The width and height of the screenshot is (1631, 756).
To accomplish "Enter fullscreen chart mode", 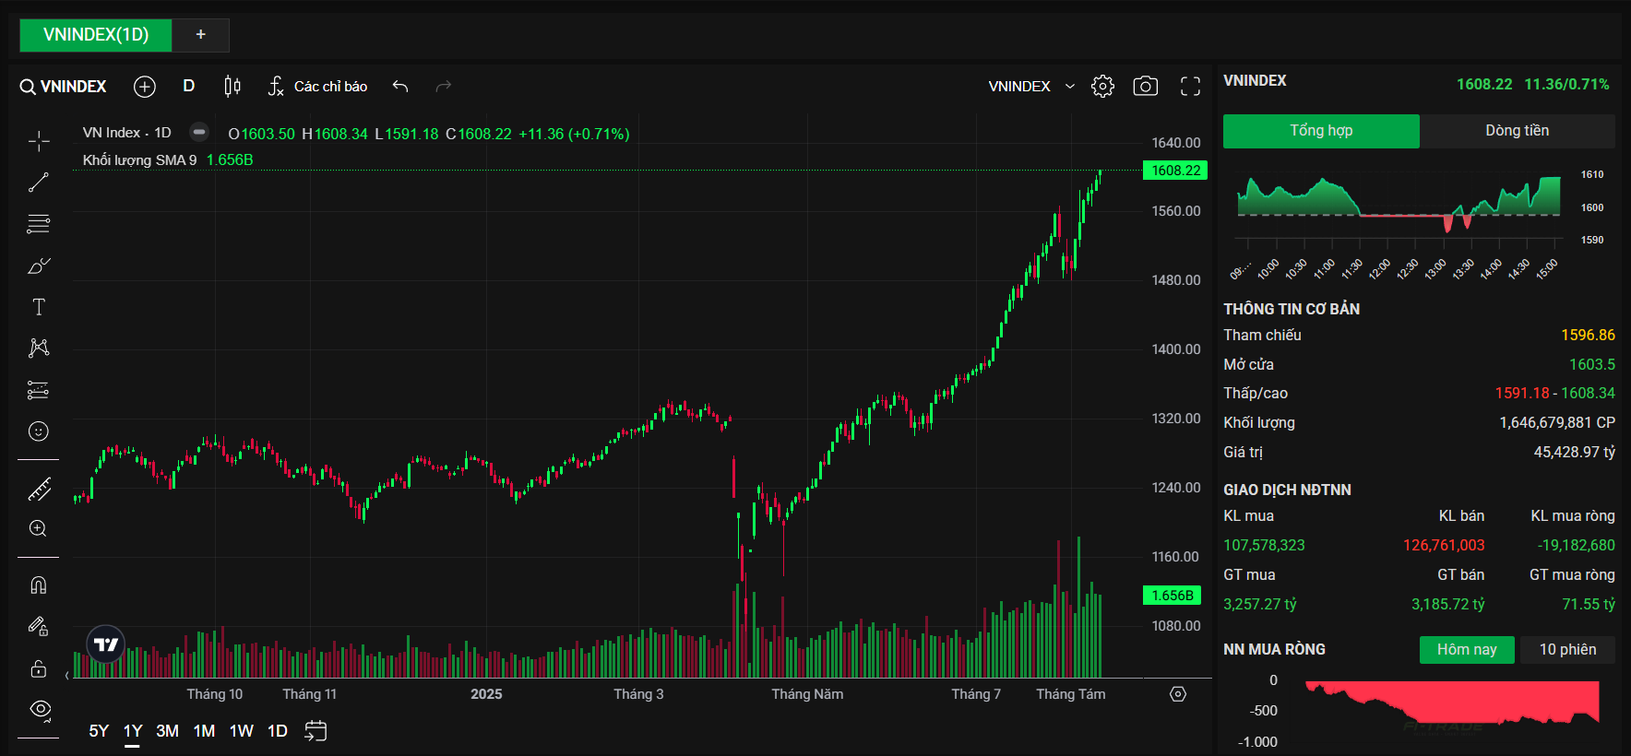I will 1191,87.
